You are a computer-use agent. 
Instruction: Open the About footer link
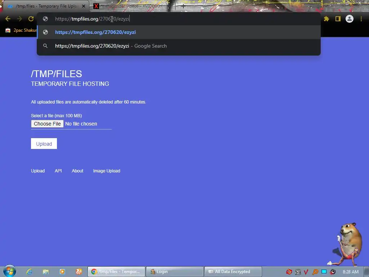[77, 171]
